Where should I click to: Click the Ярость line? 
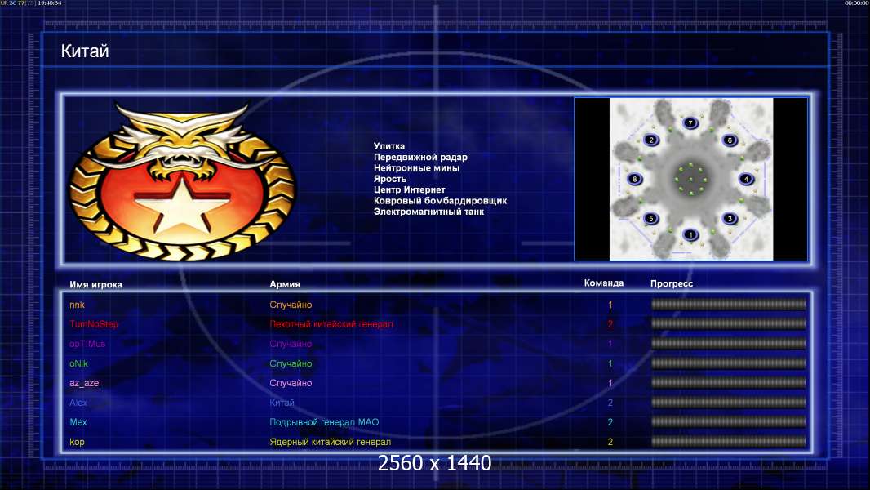[x=390, y=179]
